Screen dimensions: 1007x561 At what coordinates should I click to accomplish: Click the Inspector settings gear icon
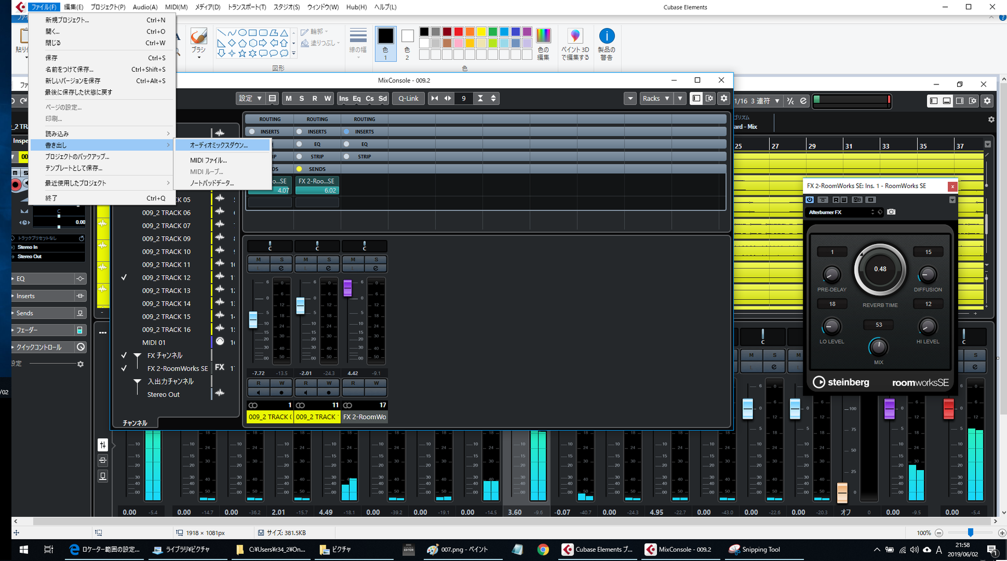click(x=81, y=364)
